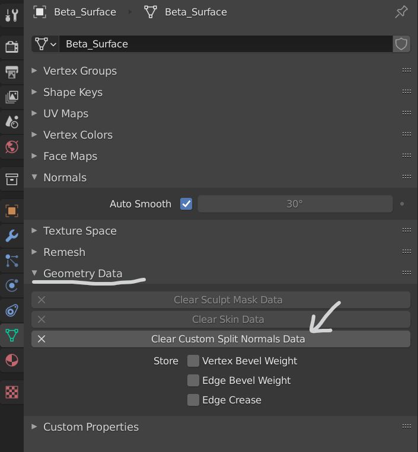Click the Beta_Surface mesh name field
418x452 pixels.
pyautogui.click(x=225, y=44)
